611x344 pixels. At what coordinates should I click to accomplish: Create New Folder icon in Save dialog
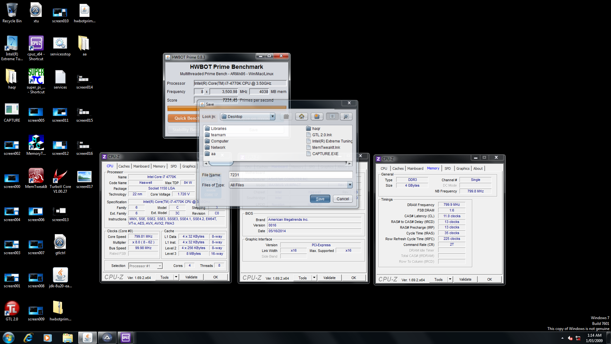[317, 117]
